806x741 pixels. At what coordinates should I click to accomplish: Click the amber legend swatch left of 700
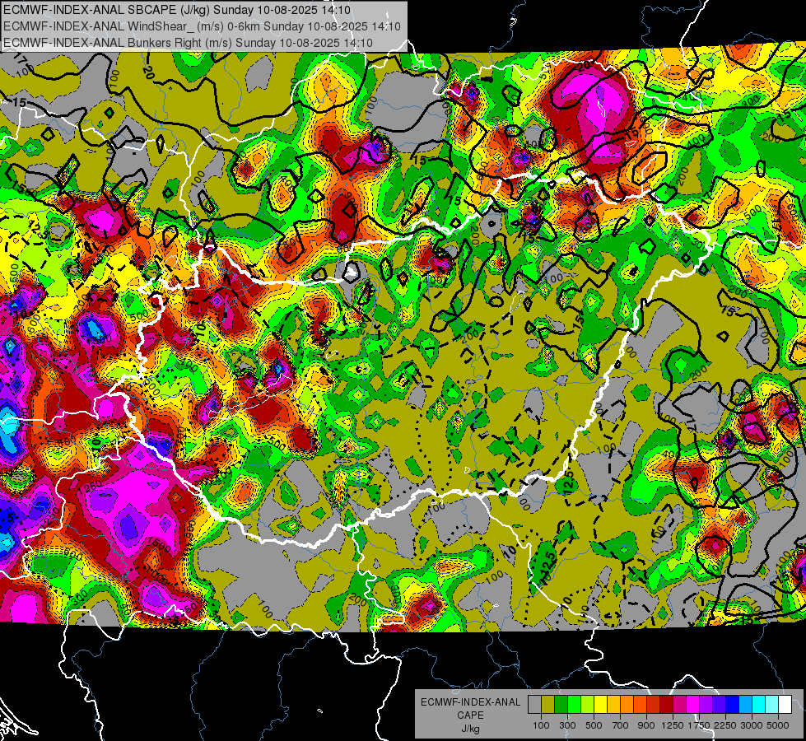(613, 705)
